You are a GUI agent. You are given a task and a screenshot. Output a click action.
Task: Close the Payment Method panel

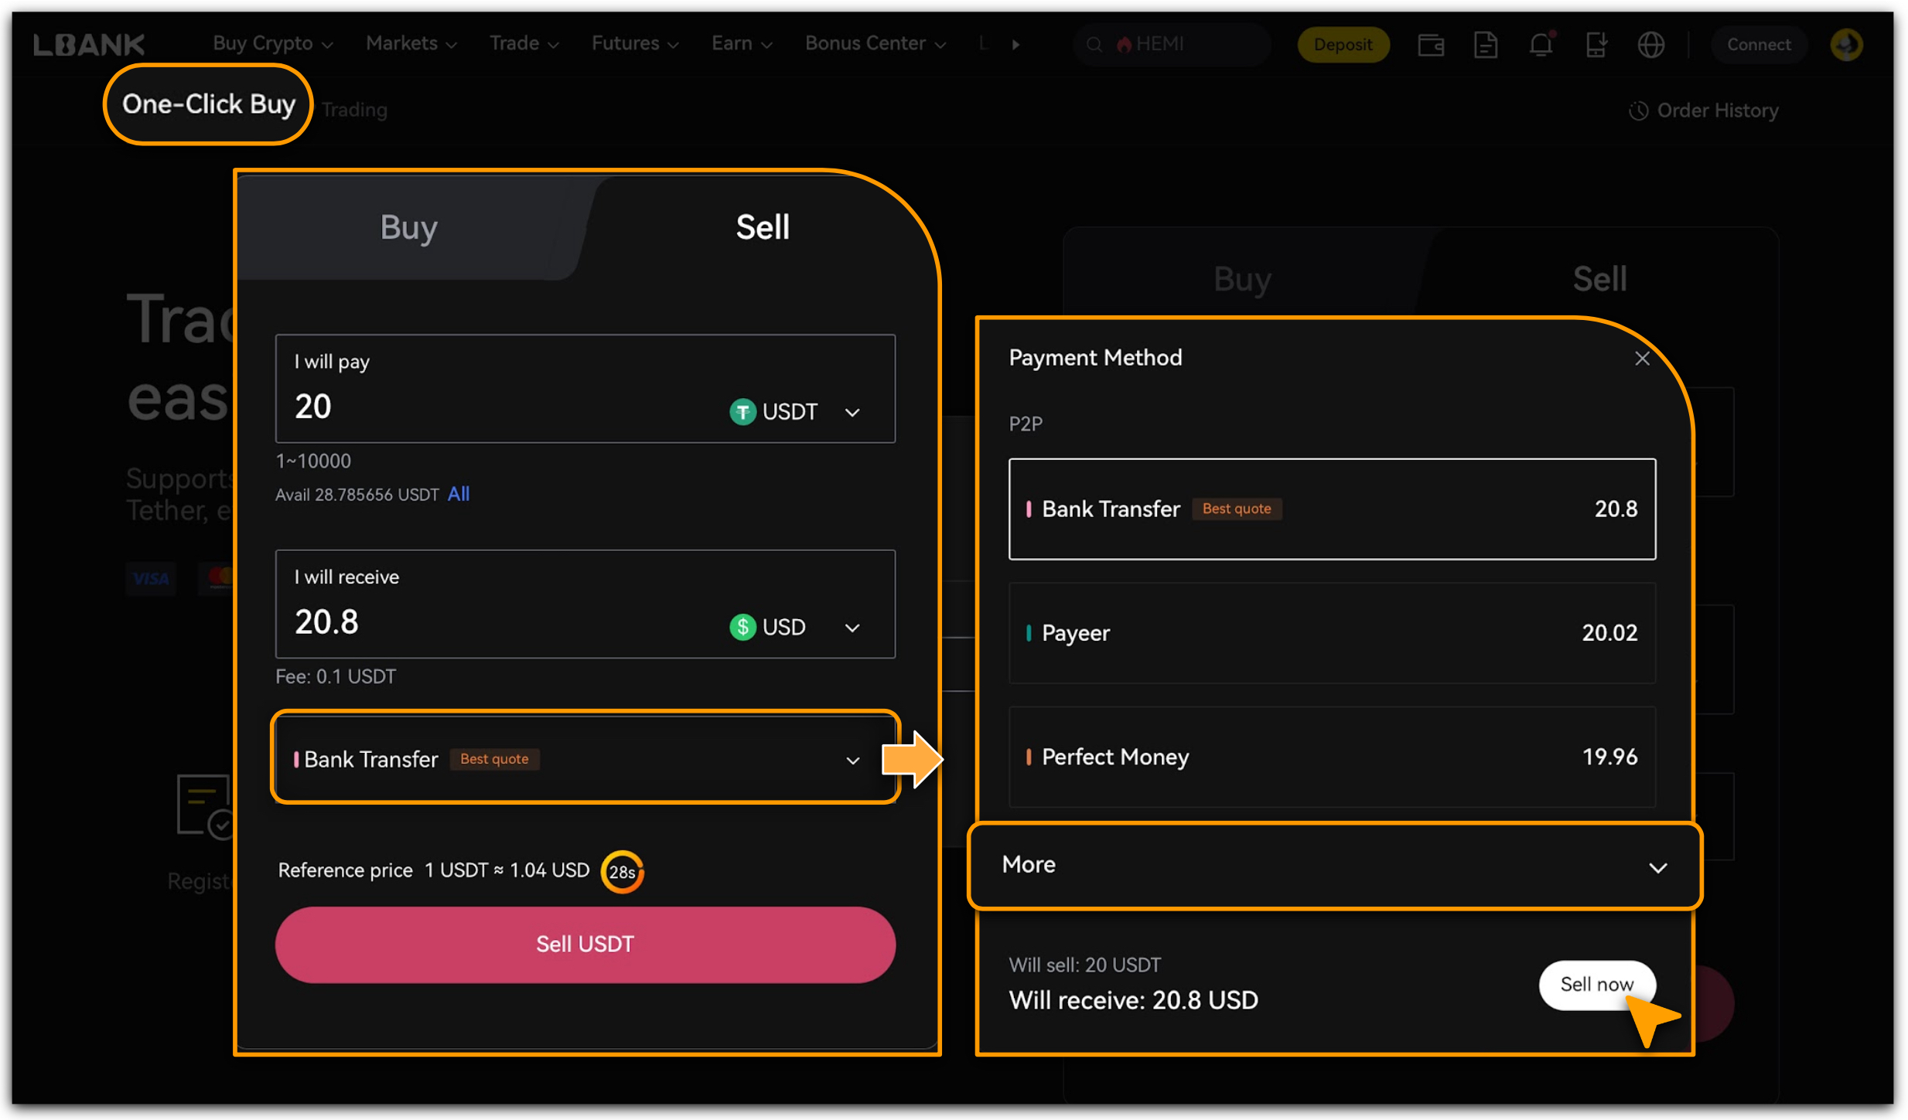[1642, 359]
